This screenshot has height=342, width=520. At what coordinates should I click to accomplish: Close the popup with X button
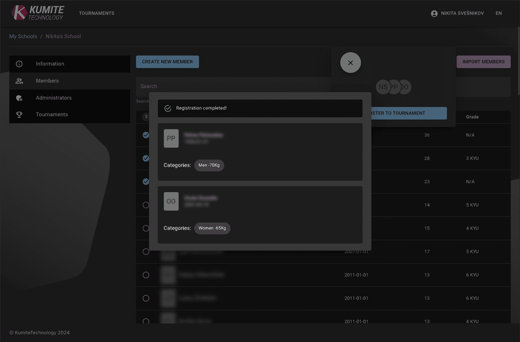pyautogui.click(x=350, y=63)
